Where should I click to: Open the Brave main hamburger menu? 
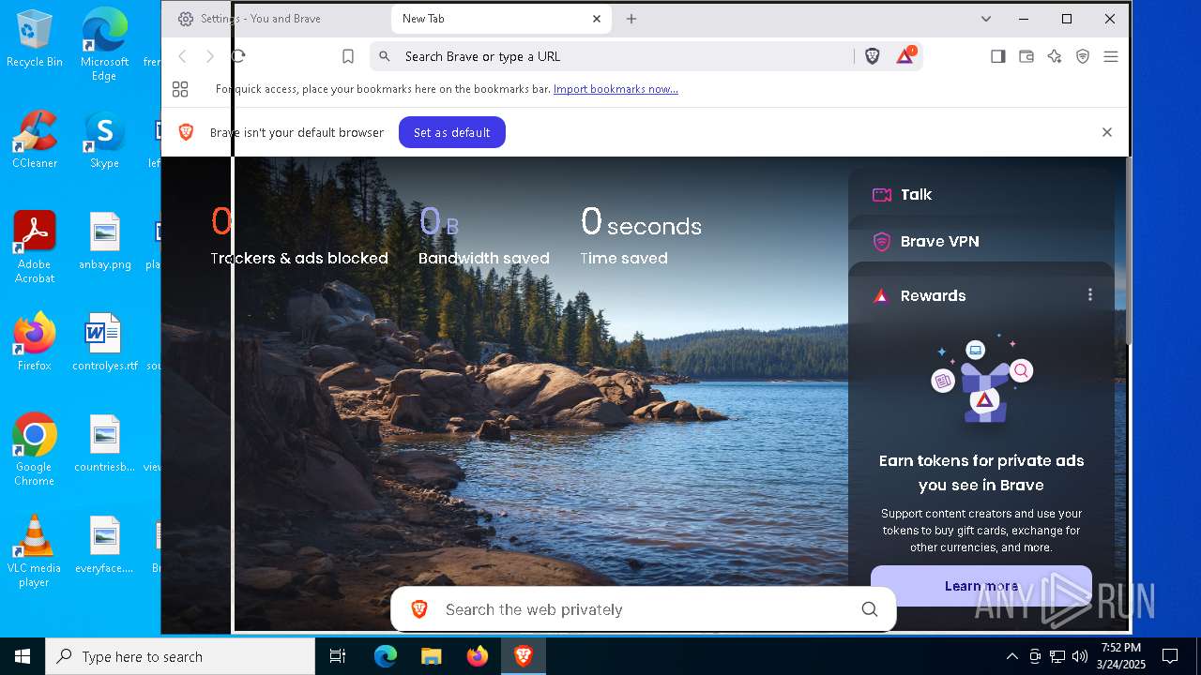pyautogui.click(x=1111, y=56)
